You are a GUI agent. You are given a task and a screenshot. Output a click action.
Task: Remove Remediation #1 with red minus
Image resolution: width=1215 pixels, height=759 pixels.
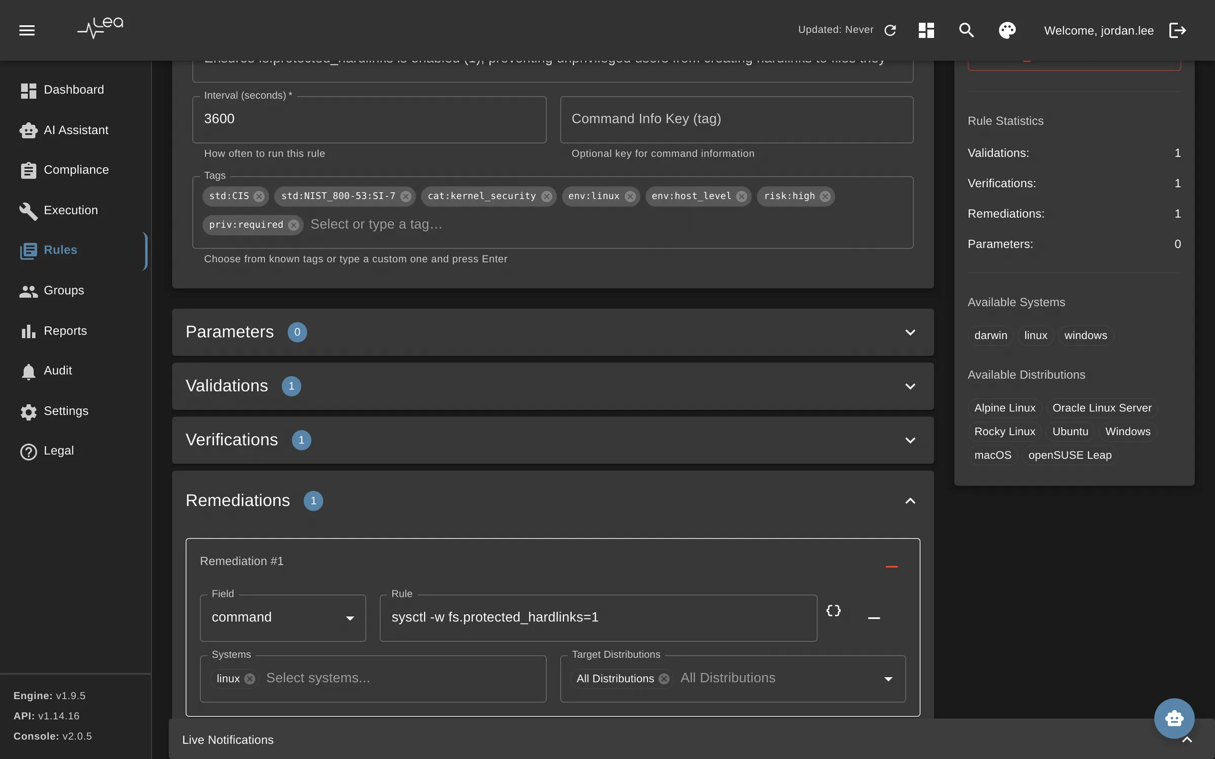[x=892, y=567]
